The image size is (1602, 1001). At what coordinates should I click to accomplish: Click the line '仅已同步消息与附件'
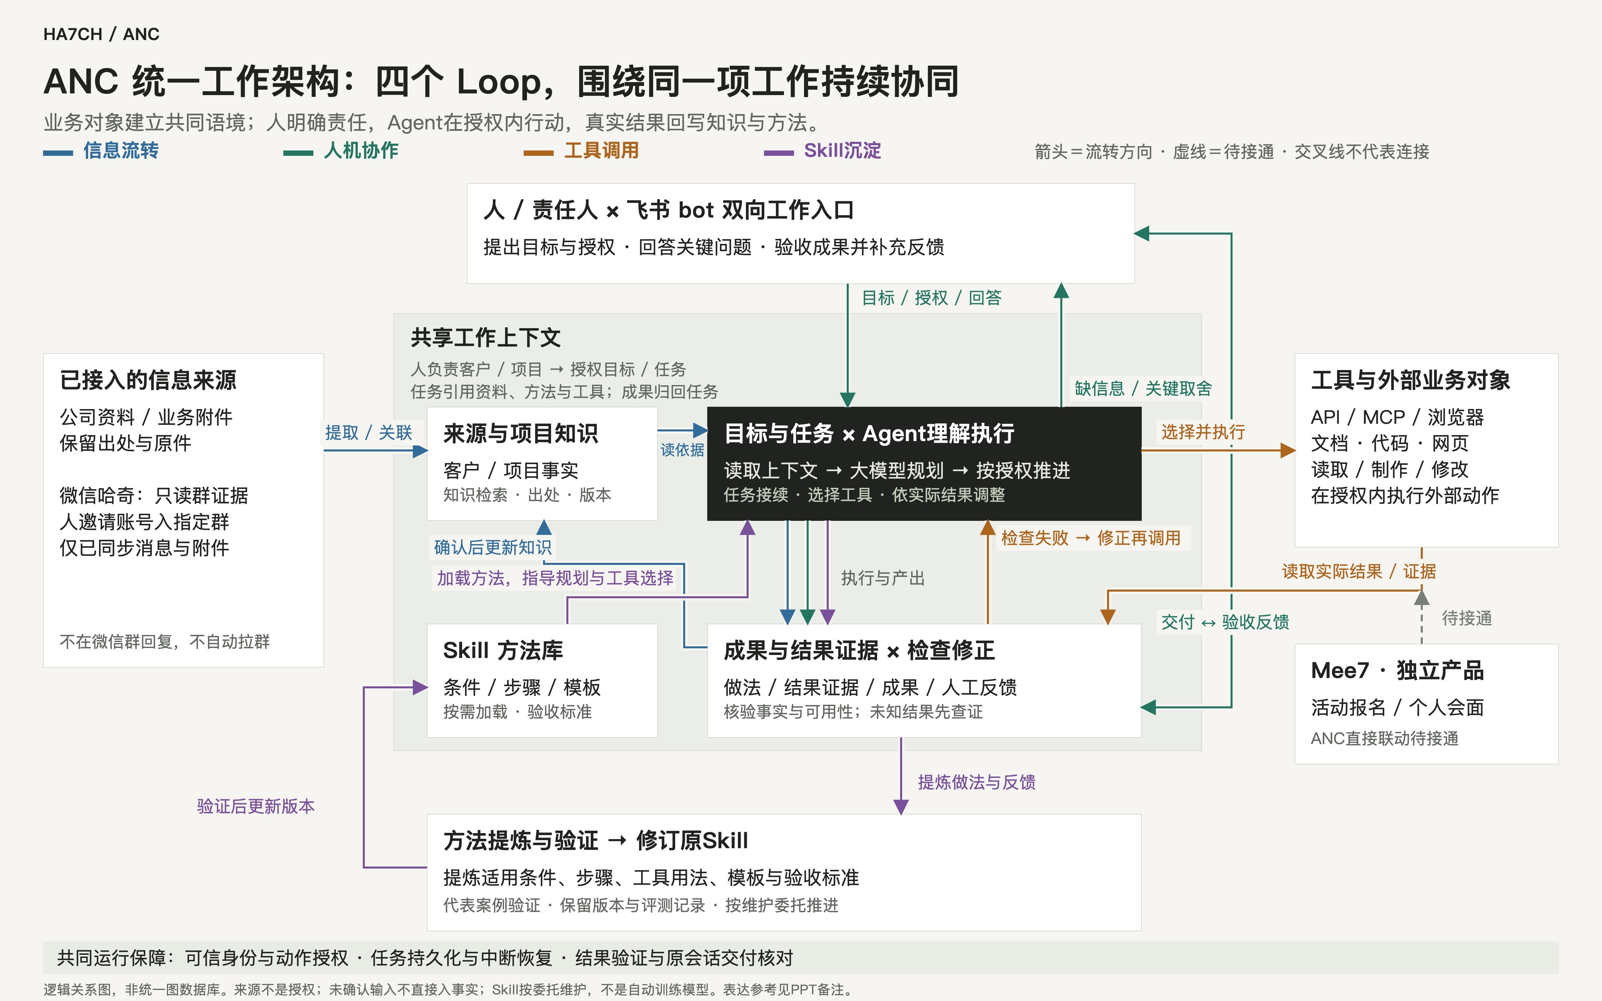tap(144, 548)
